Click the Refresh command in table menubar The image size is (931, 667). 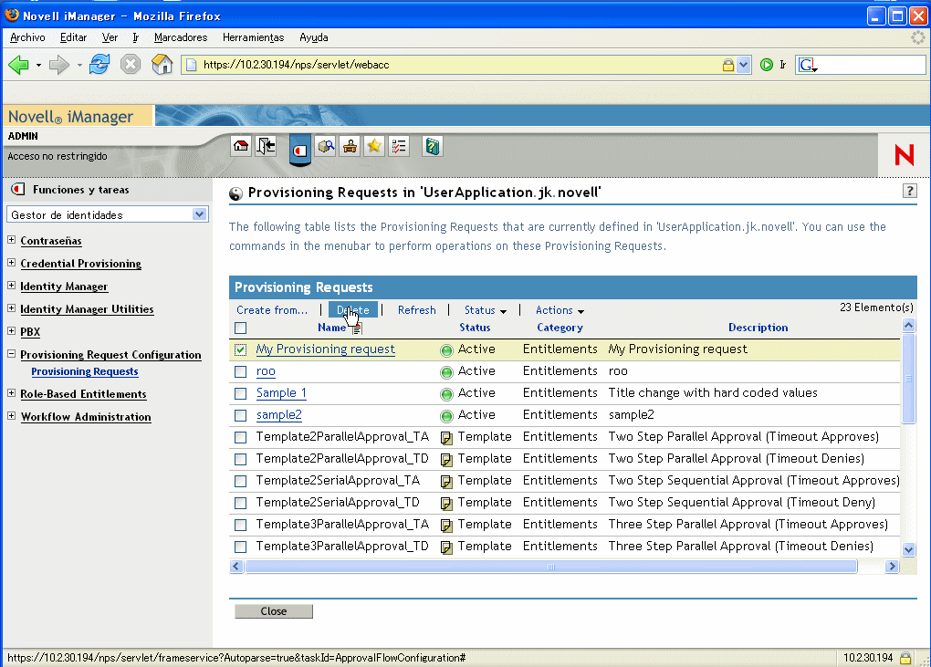tap(417, 309)
